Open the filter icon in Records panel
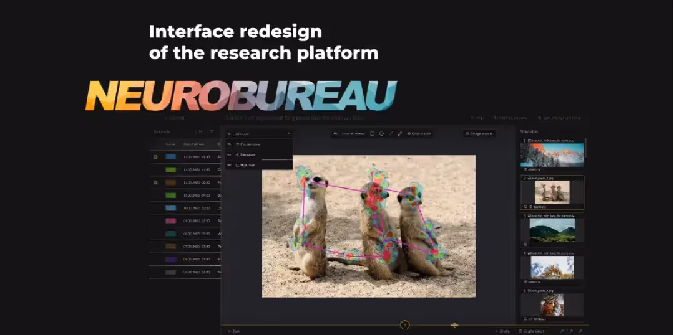 click(212, 132)
